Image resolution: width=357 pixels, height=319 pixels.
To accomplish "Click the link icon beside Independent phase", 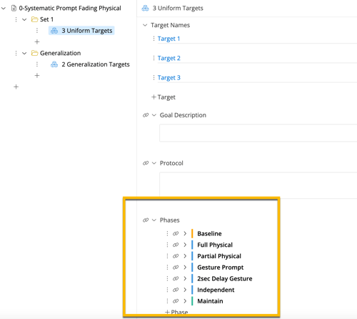I will 176,290.
